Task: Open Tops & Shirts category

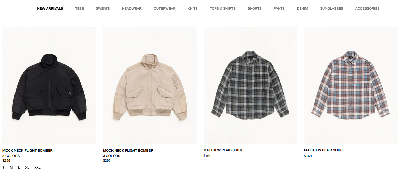Action: pos(223,8)
